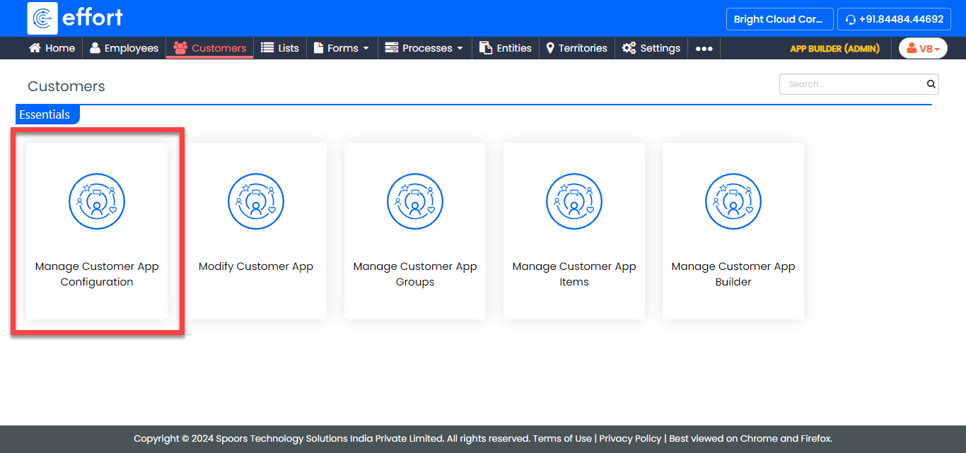Expand the Forms dropdown menu
The width and height of the screenshot is (966, 453).
click(342, 48)
